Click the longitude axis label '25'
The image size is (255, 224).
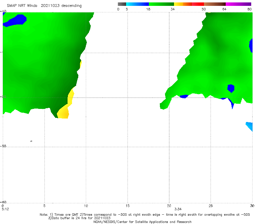click(x=211, y=206)
